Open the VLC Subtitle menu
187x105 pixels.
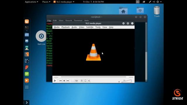[x=90, y=27]
